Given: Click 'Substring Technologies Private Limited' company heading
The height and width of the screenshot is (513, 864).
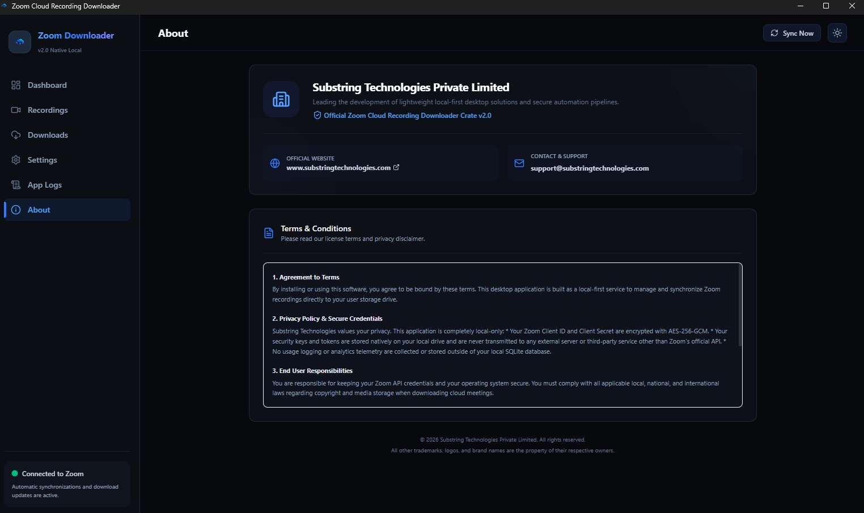Looking at the screenshot, I should [411, 87].
